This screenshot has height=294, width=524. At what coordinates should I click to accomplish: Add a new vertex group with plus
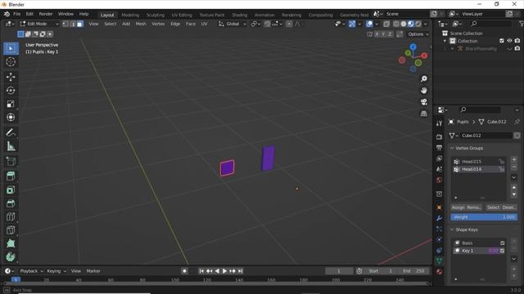tap(514, 160)
